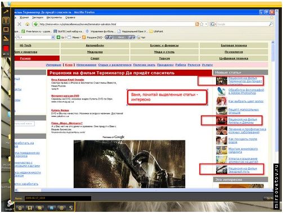The image size is (283, 213).
Task: Select the arrow drawing tool
Action: coord(6,12)
